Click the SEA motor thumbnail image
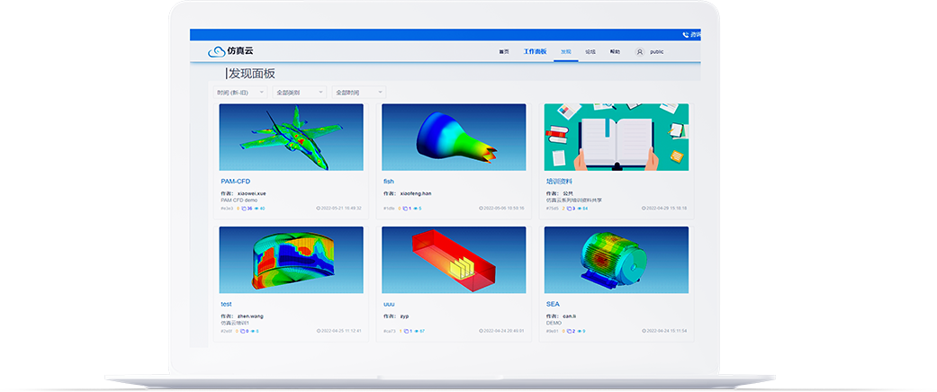937x392 pixels. point(616,259)
